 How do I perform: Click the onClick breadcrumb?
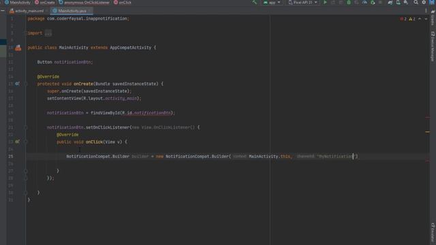pos(123,3)
